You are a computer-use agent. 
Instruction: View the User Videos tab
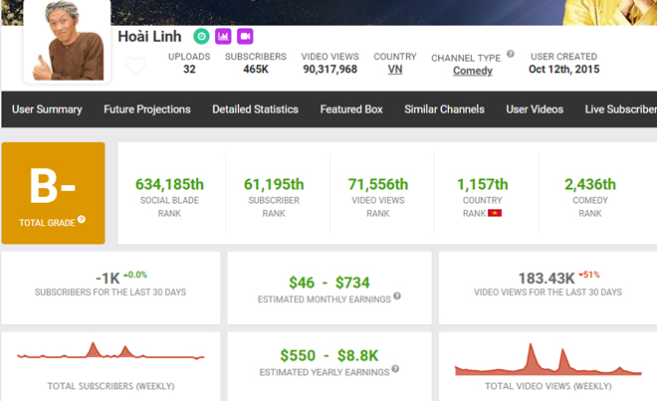pos(535,109)
